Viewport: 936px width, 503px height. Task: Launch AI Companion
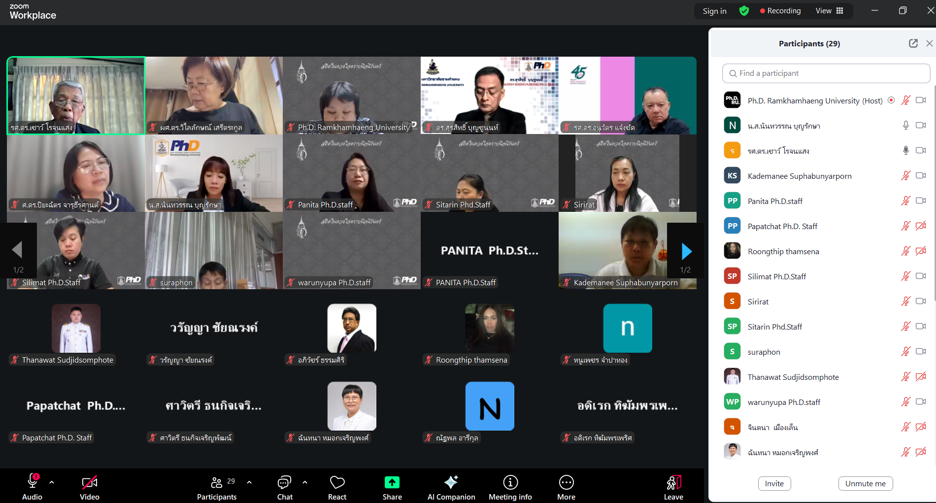(451, 482)
